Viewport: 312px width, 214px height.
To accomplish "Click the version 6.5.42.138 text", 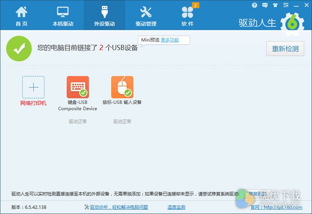I will pyautogui.click(x=29, y=207).
